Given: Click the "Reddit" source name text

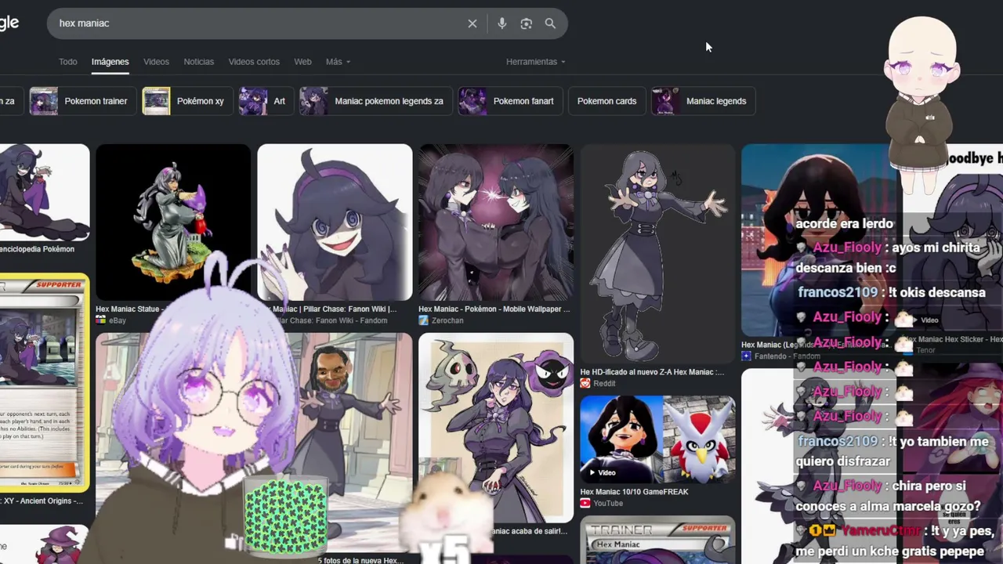Looking at the screenshot, I should pyautogui.click(x=604, y=383).
